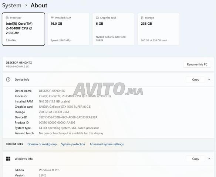
Task: Click the System type row label
Action: coord(23,128)
